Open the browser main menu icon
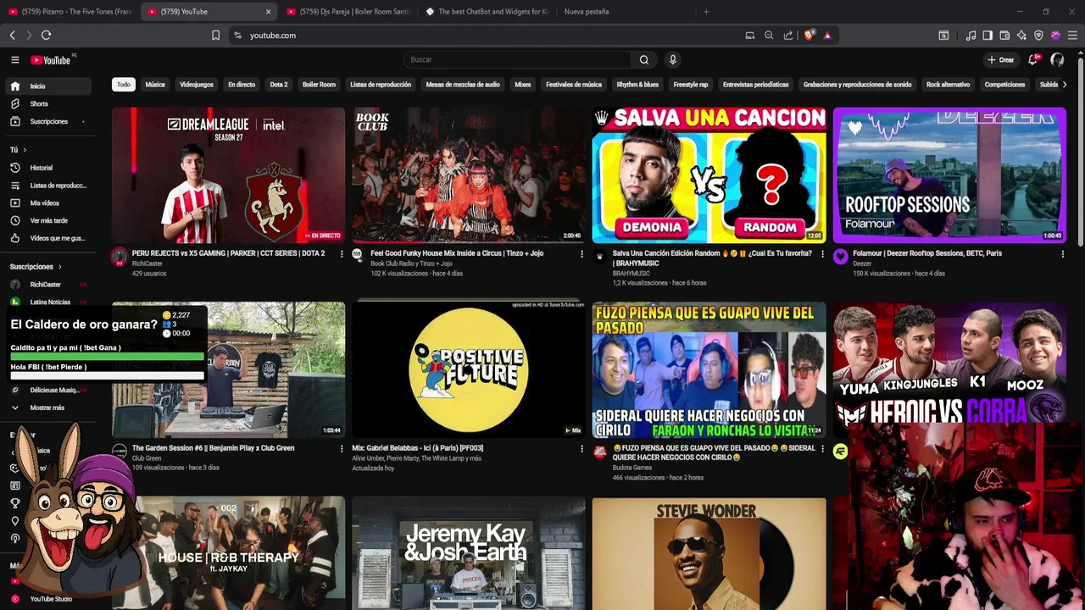 coord(1072,35)
